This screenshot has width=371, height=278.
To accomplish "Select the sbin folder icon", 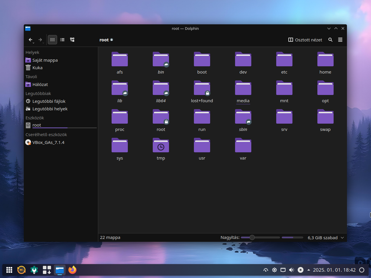I will point(243,116).
